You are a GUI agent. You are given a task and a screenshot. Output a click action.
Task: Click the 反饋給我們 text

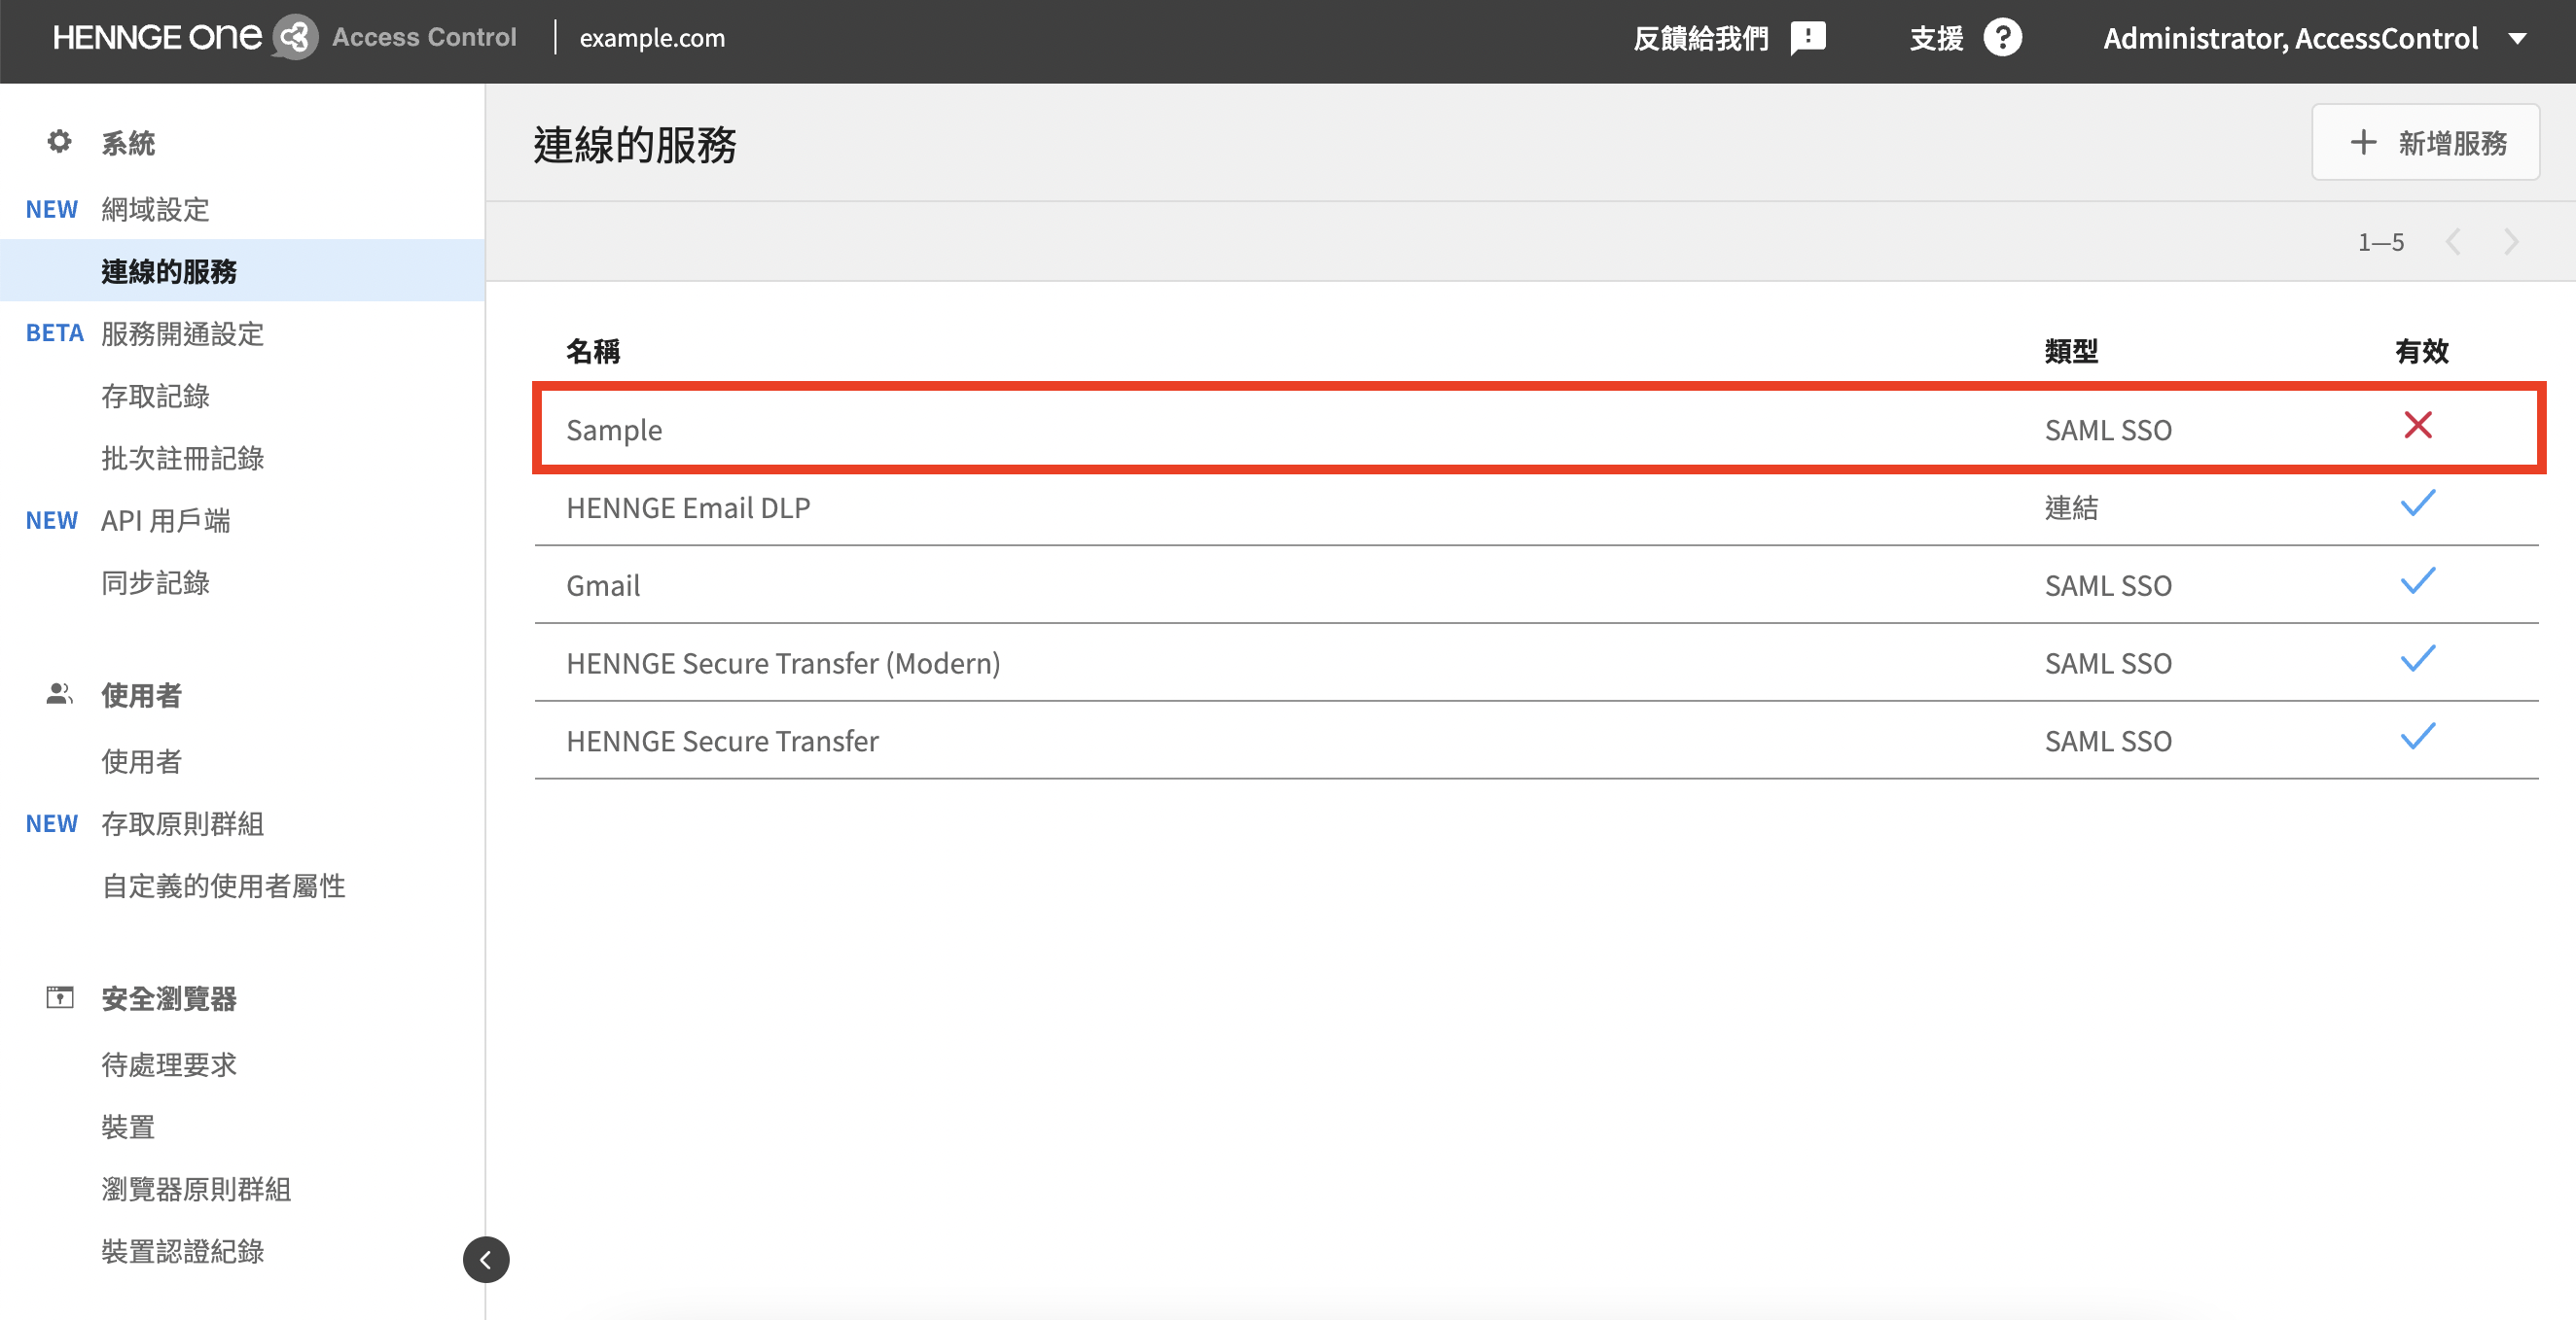click(1701, 39)
